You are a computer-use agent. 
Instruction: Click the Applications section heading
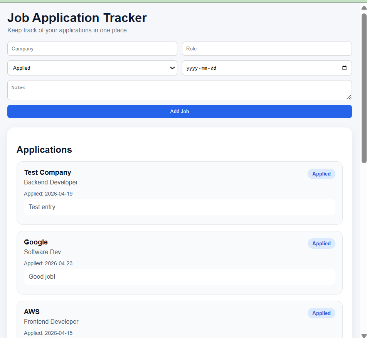click(44, 150)
